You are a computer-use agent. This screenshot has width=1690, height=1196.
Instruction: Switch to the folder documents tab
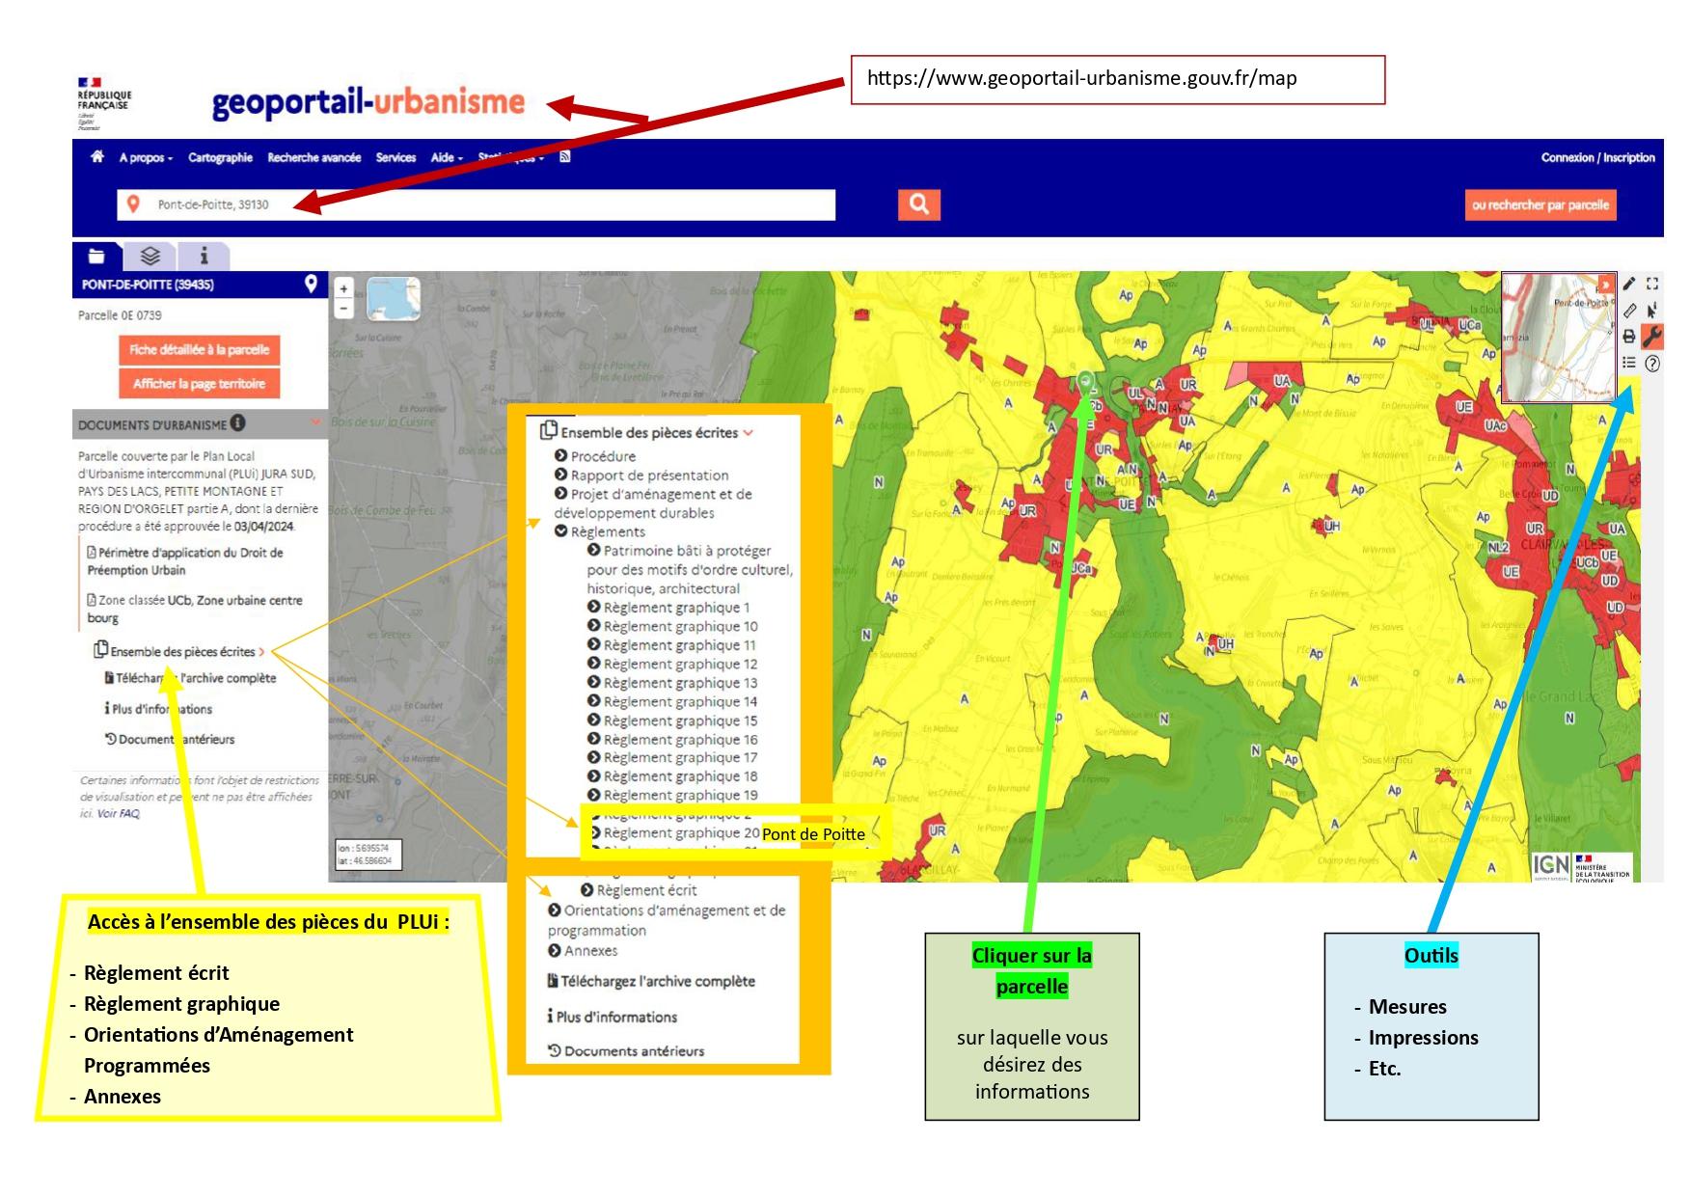(x=96, y=256)
